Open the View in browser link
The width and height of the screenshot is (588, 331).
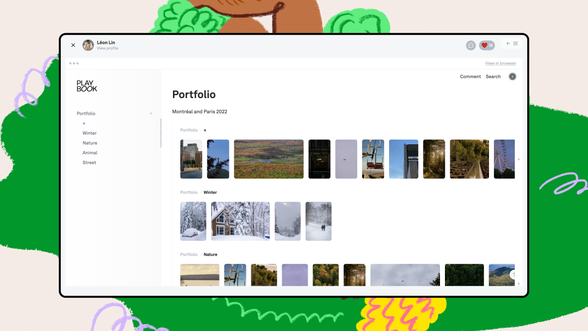coord(500,63)
